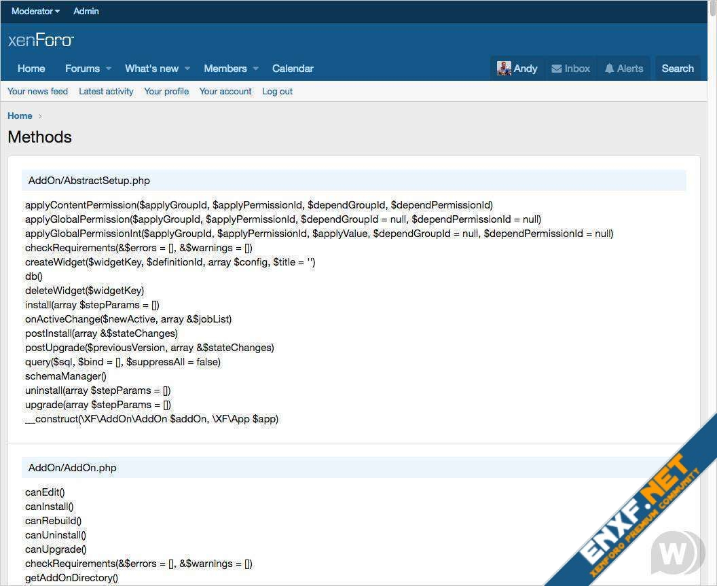Click the AddOn/AbstractSetup.php section header
717x586 pixels.
[x=89, y=181]
